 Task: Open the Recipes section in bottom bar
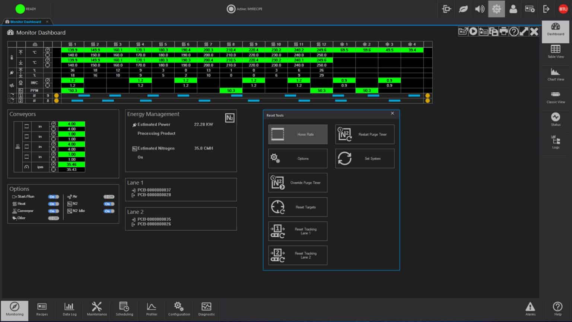[42, 309]
